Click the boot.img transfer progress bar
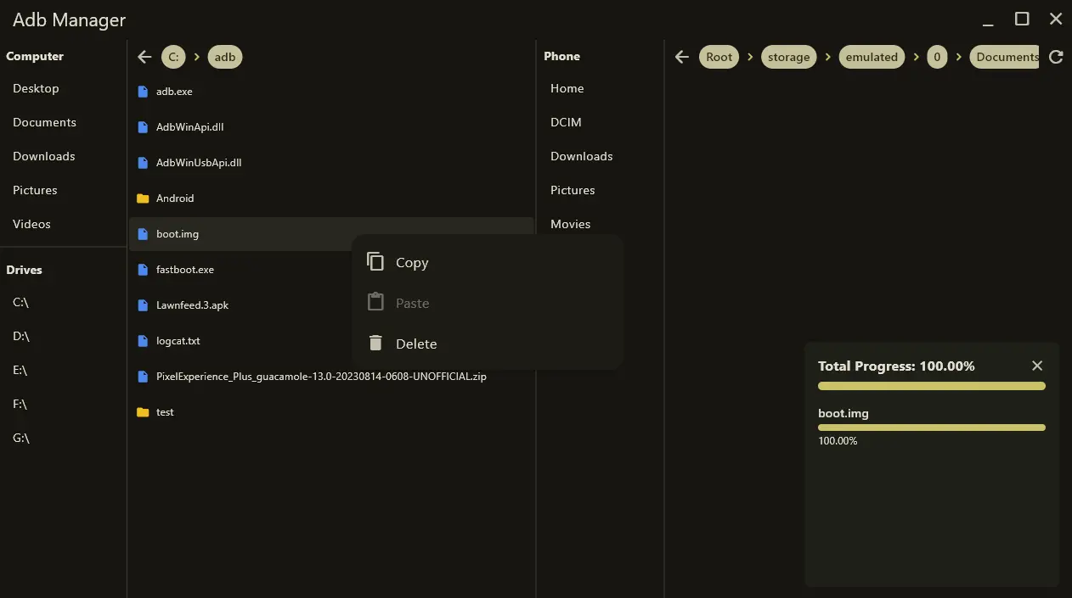This screenshot has height=598, width=1072. tap(931, 428)
